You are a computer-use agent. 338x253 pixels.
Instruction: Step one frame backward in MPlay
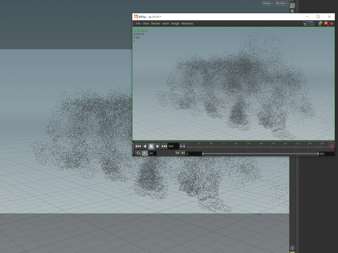(x=181, y=146)
